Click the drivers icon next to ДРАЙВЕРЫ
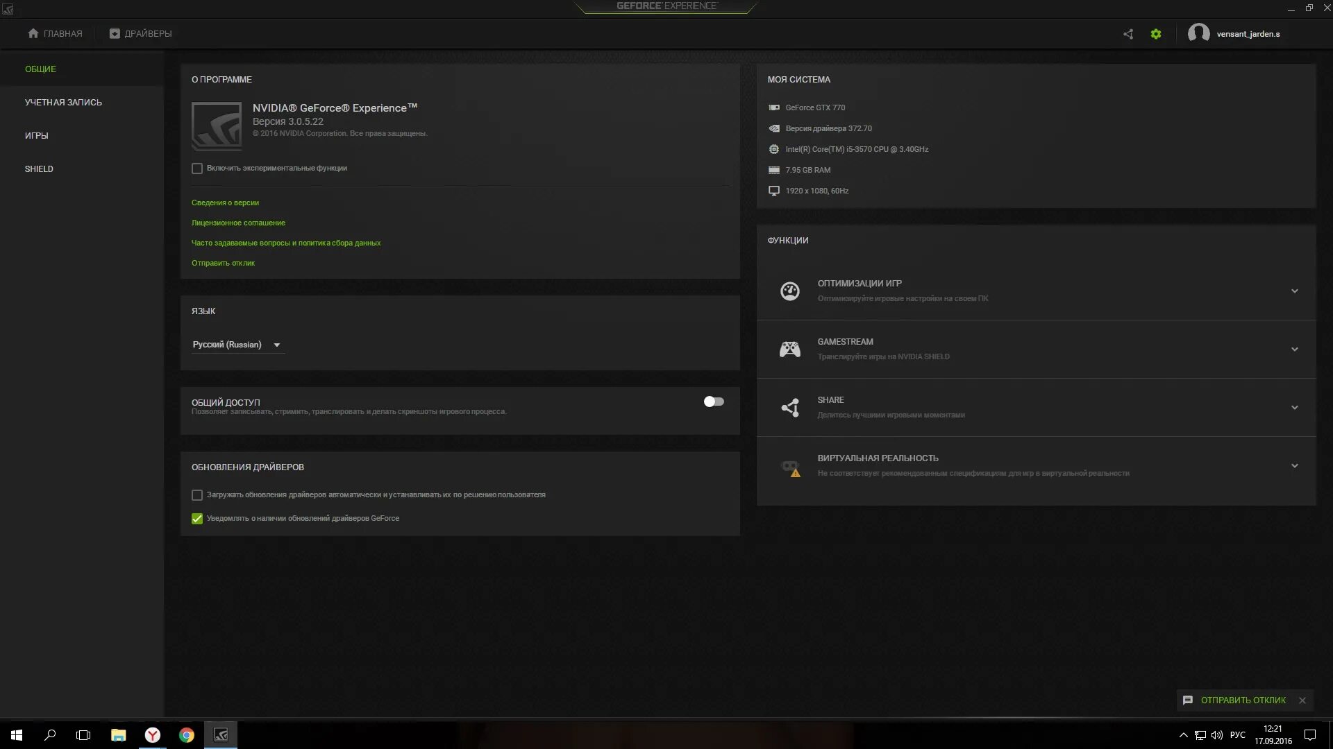 115,33
